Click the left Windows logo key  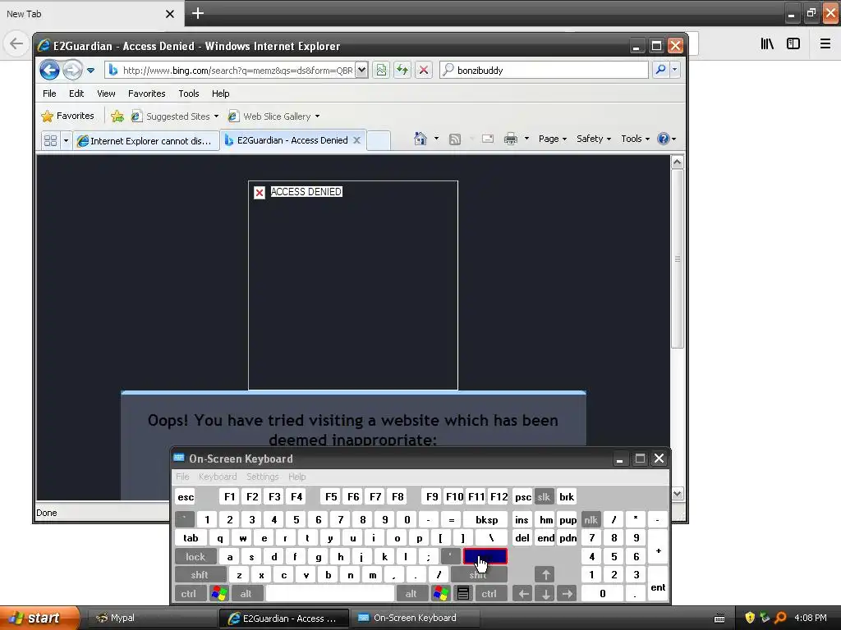pos(219,594)
